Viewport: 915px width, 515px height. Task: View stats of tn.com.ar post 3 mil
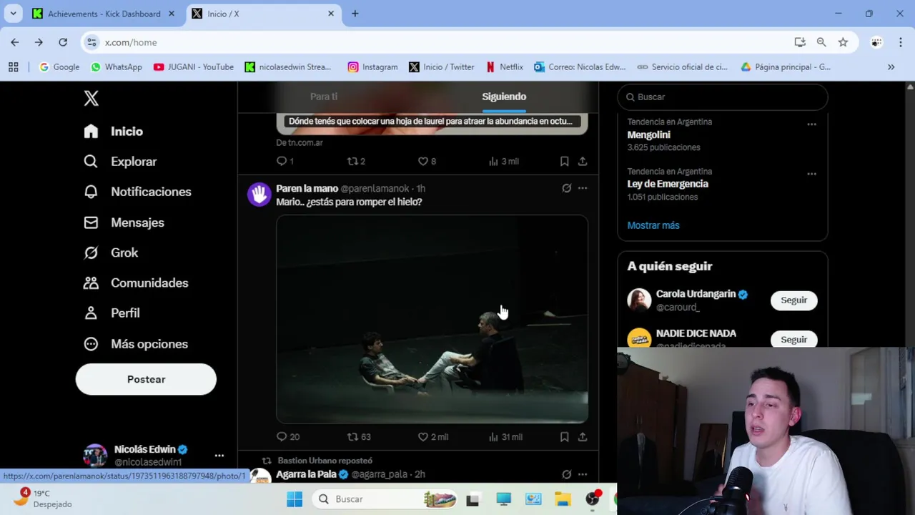(503, 162)
